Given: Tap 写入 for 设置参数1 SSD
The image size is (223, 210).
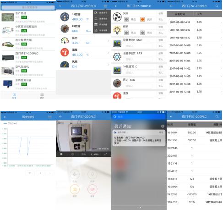Looking at the screenshot, I should click(x=161, y=46).
